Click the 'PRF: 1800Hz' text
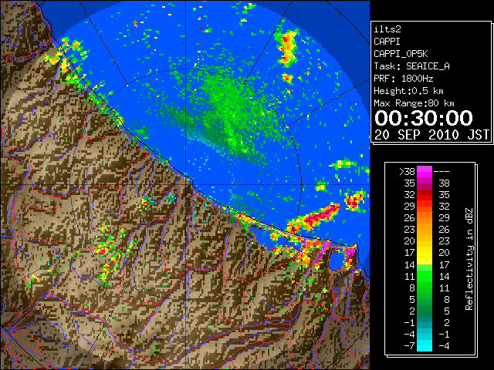The height and width of the screenshot is (370, 494). point(403,79)
